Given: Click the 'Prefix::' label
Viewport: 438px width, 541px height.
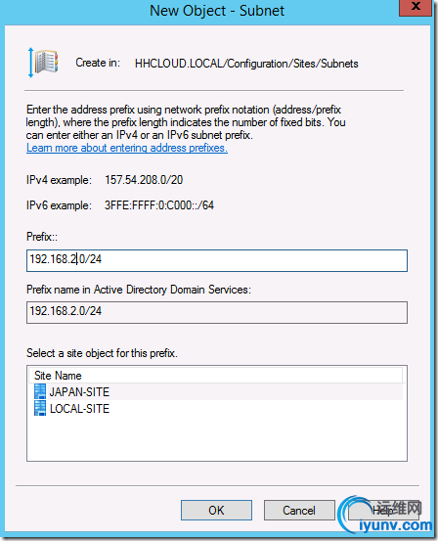Looking at the screenshot, I should (x=42, y=237).
